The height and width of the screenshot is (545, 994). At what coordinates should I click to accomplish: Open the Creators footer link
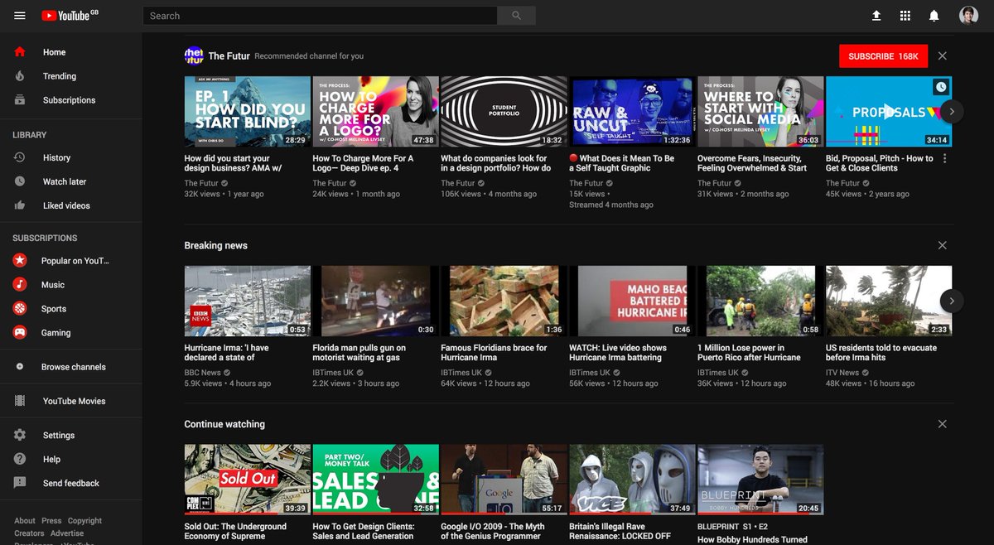coord(29,533)
